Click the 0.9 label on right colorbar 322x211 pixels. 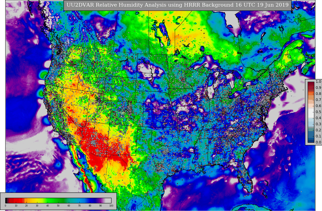318,88
